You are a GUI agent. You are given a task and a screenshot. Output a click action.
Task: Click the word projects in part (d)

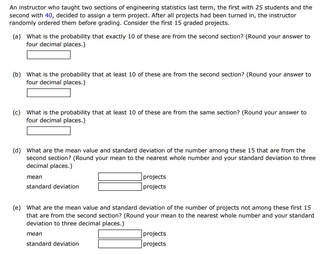click(x=154, y=176)
